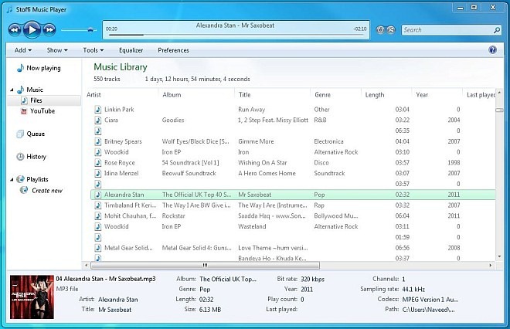Select Playlists in the sidebar
The image size is (510, 329).
[32, 179]
